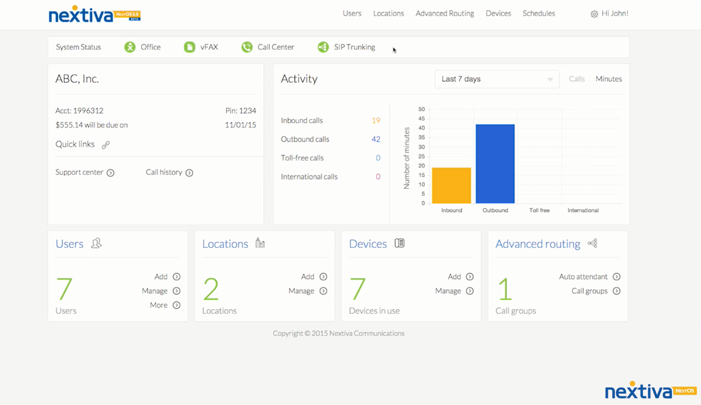Switch activity view to Calls
The image size is (701, 405).
click(577, 79)
